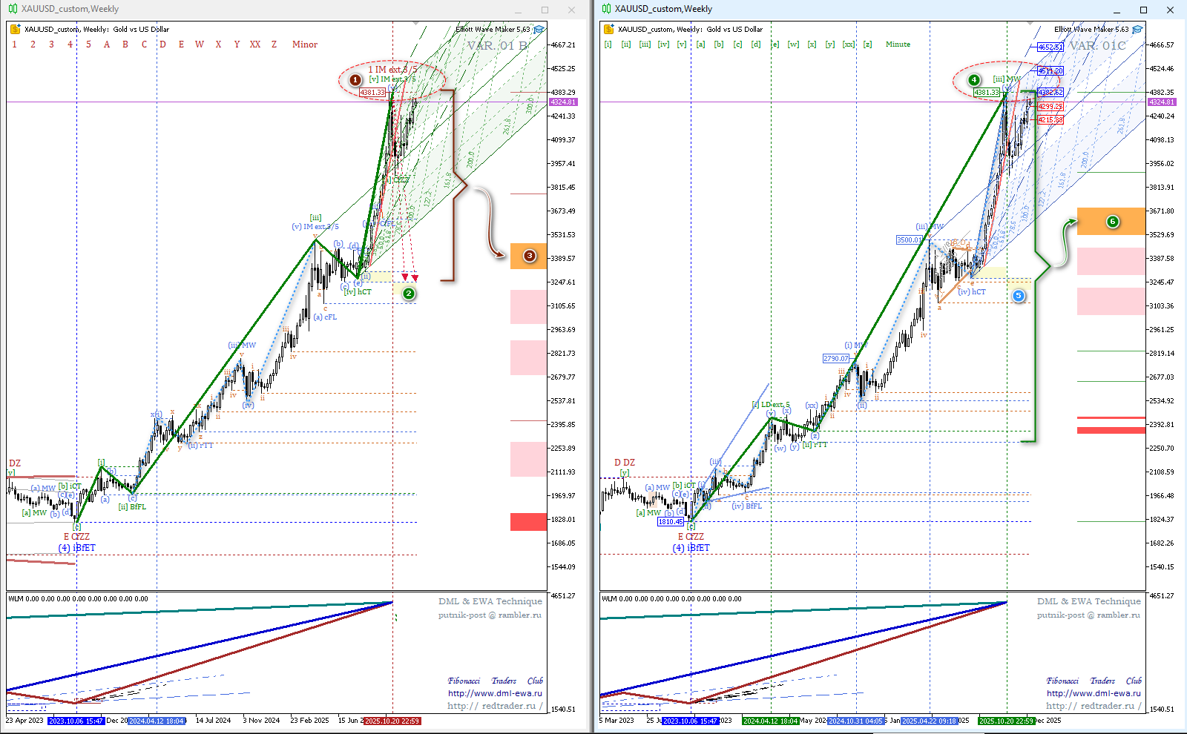
Task: Open the www.dml-ewa.ru link in left chart
Action: [x=494, y=693]
